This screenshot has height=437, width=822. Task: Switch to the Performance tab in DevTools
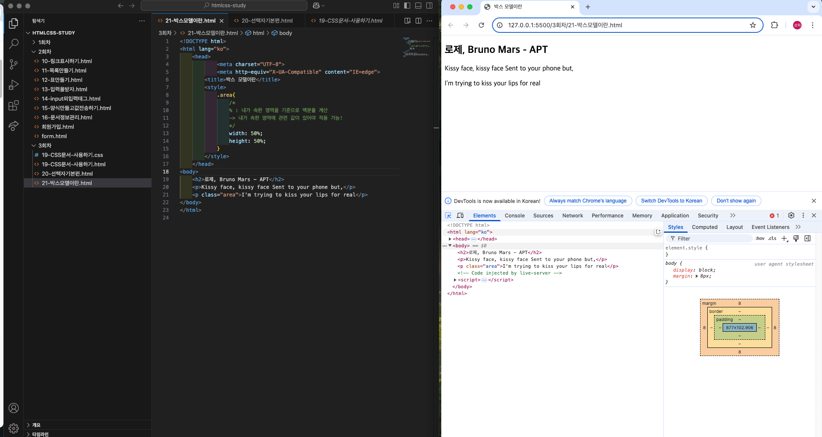608,216
